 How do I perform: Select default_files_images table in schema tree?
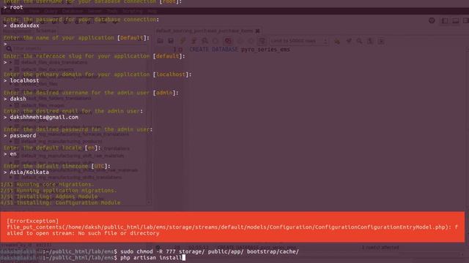[43, 105]
